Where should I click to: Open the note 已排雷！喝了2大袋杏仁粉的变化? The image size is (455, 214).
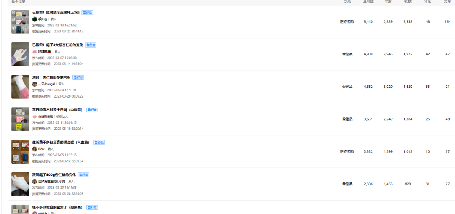click(57, 45)
